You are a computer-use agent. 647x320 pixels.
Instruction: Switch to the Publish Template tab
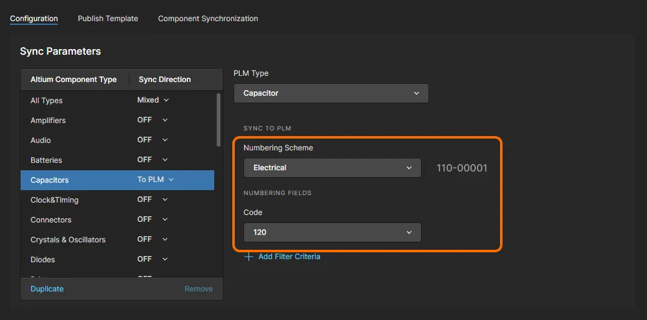click(108, 19)
